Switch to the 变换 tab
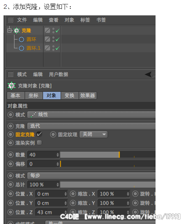Image resolution: width=192 pixels, height=224 pixels. pos(70,95)
